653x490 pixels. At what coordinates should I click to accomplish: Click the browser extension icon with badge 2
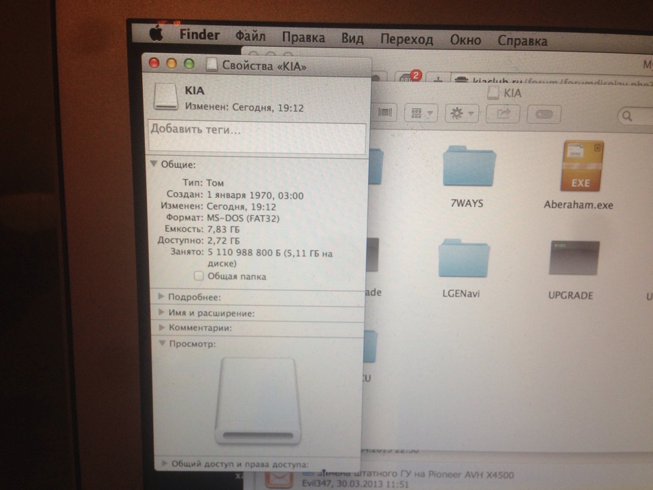(409, 78)
